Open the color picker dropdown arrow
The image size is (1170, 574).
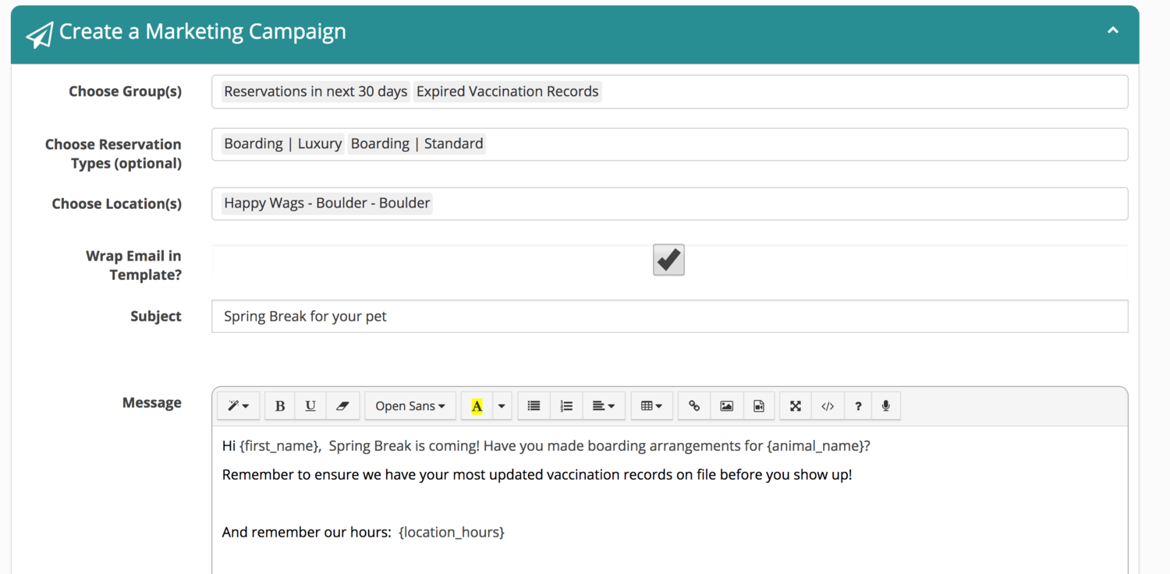pyautogui.click(x=502, y=406)
